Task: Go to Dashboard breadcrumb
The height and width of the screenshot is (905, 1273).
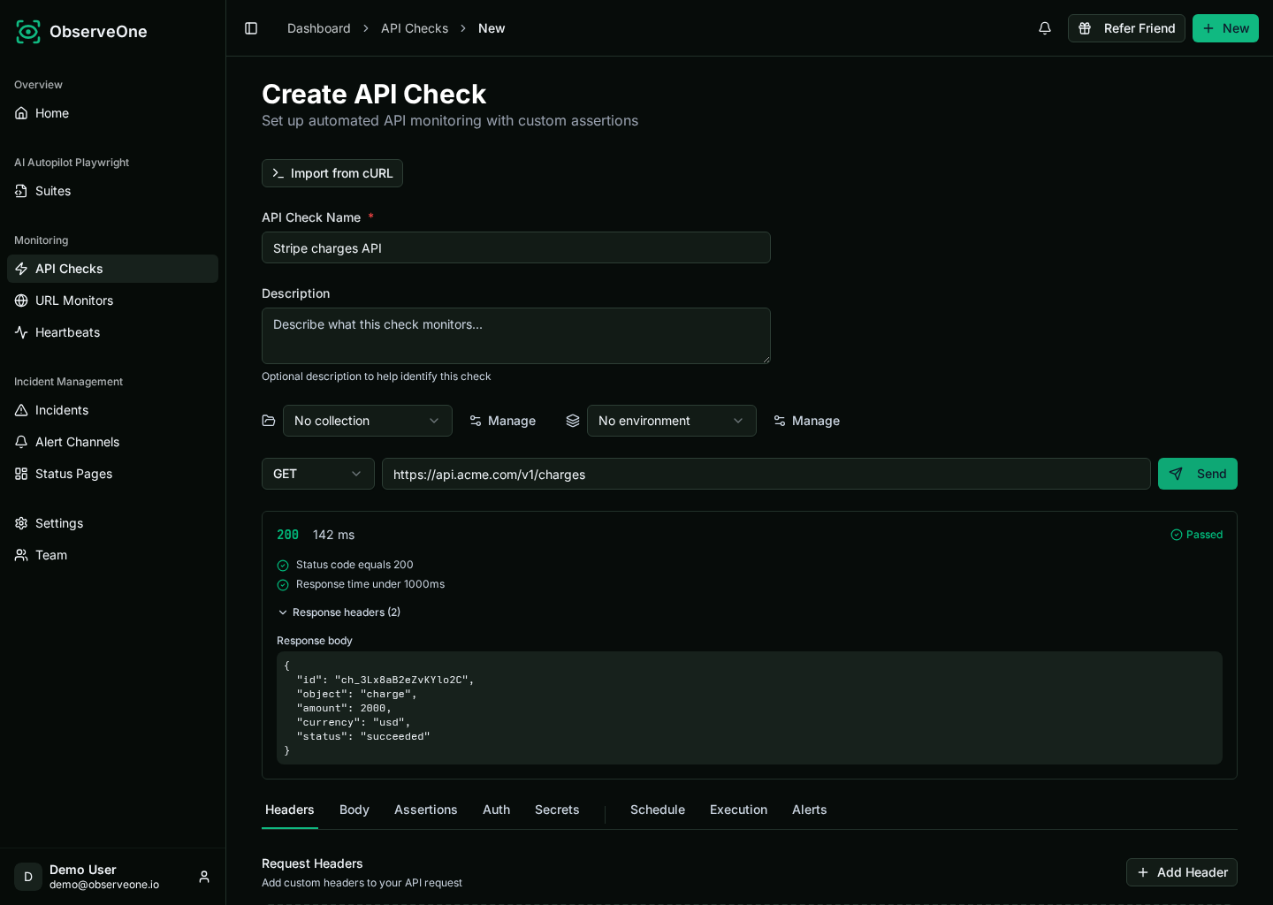Action: pos(319,28)
